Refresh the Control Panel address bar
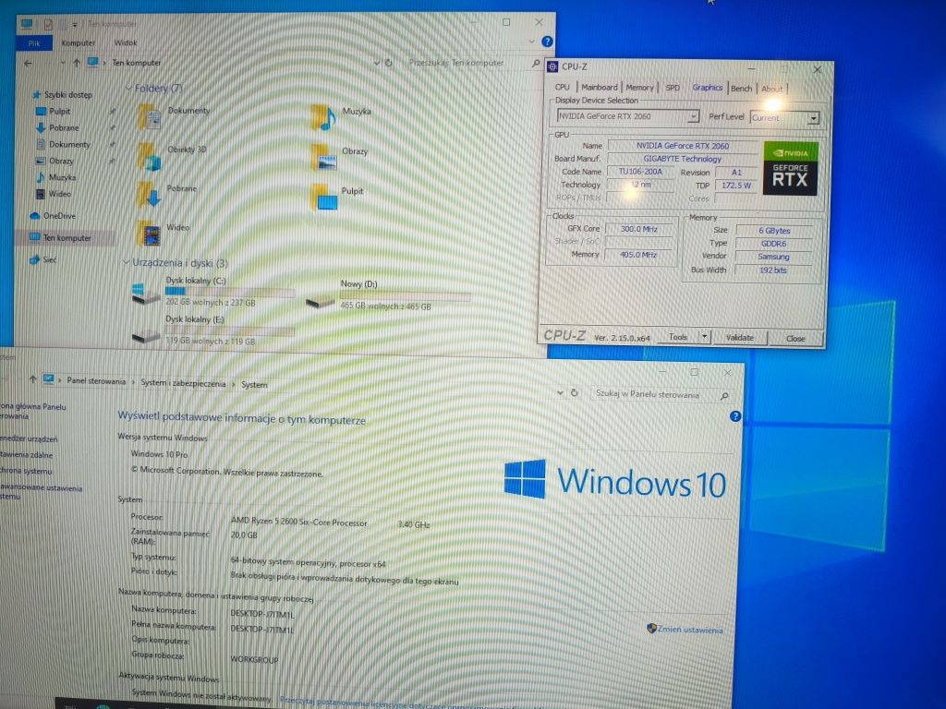 coord(575,392)
